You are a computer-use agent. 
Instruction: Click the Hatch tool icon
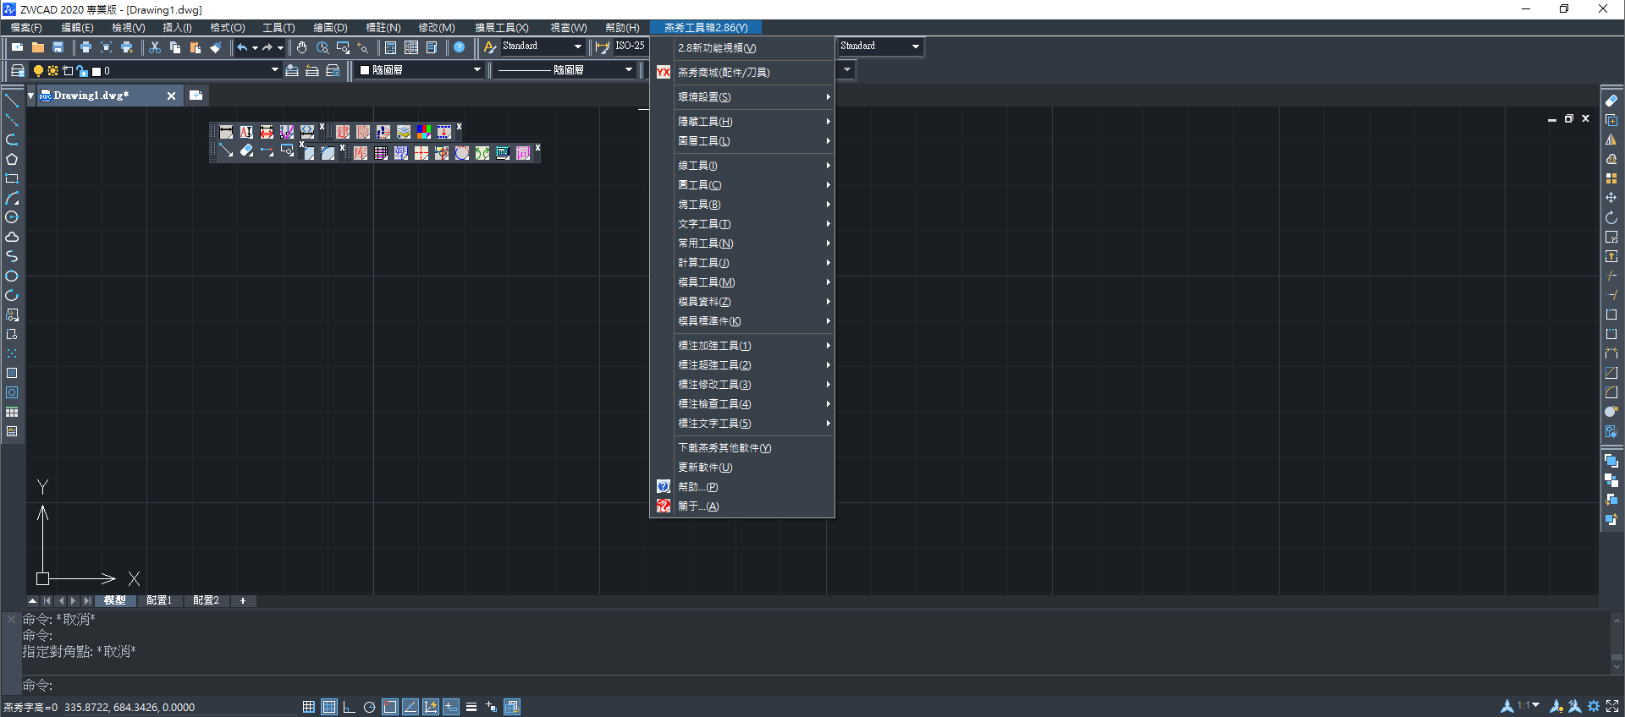tap(12, 373)
